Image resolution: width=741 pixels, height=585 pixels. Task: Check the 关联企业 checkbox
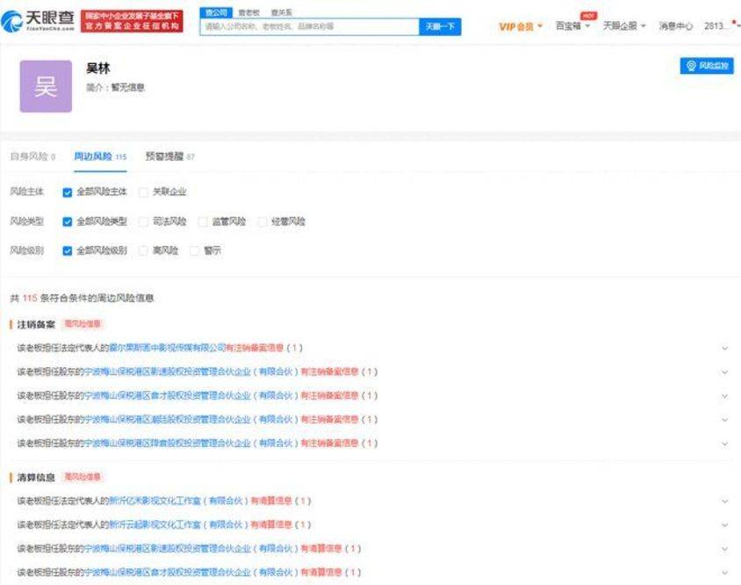click(143, 192)
